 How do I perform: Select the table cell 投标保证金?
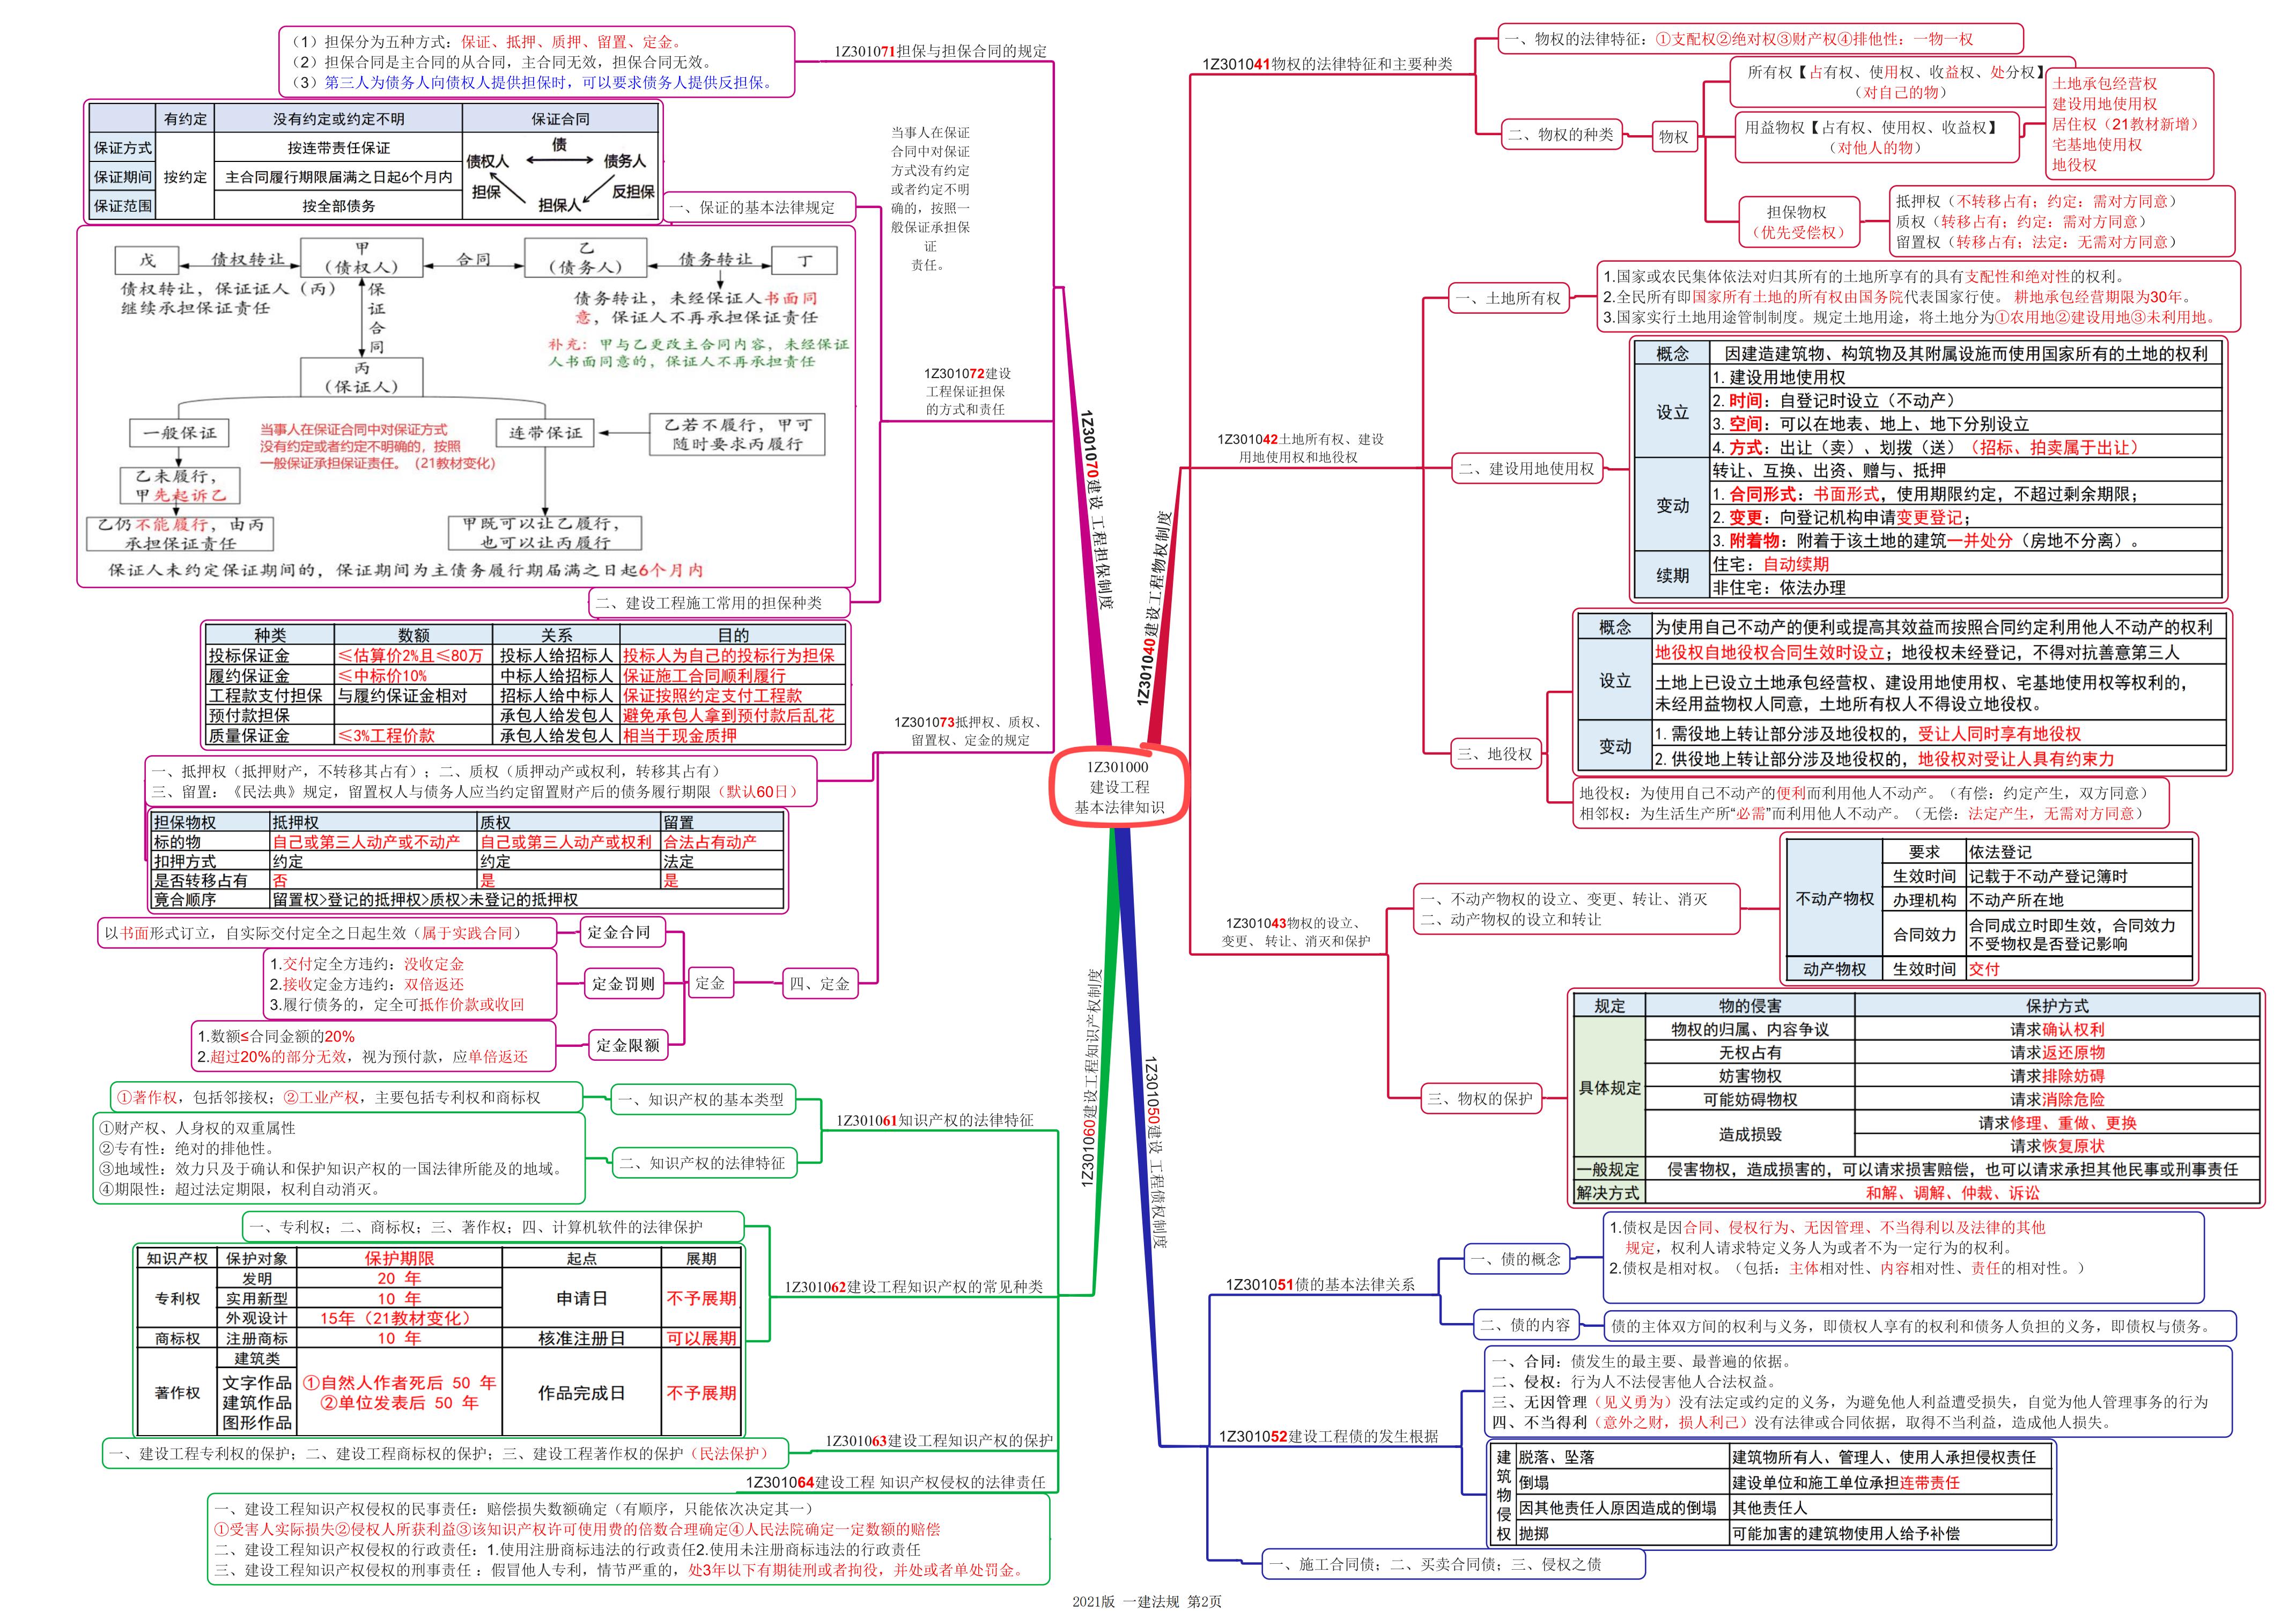tap(269, 655)
